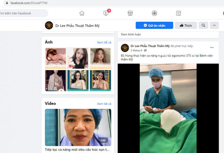Like the page with Thích button

pos(186,25)
